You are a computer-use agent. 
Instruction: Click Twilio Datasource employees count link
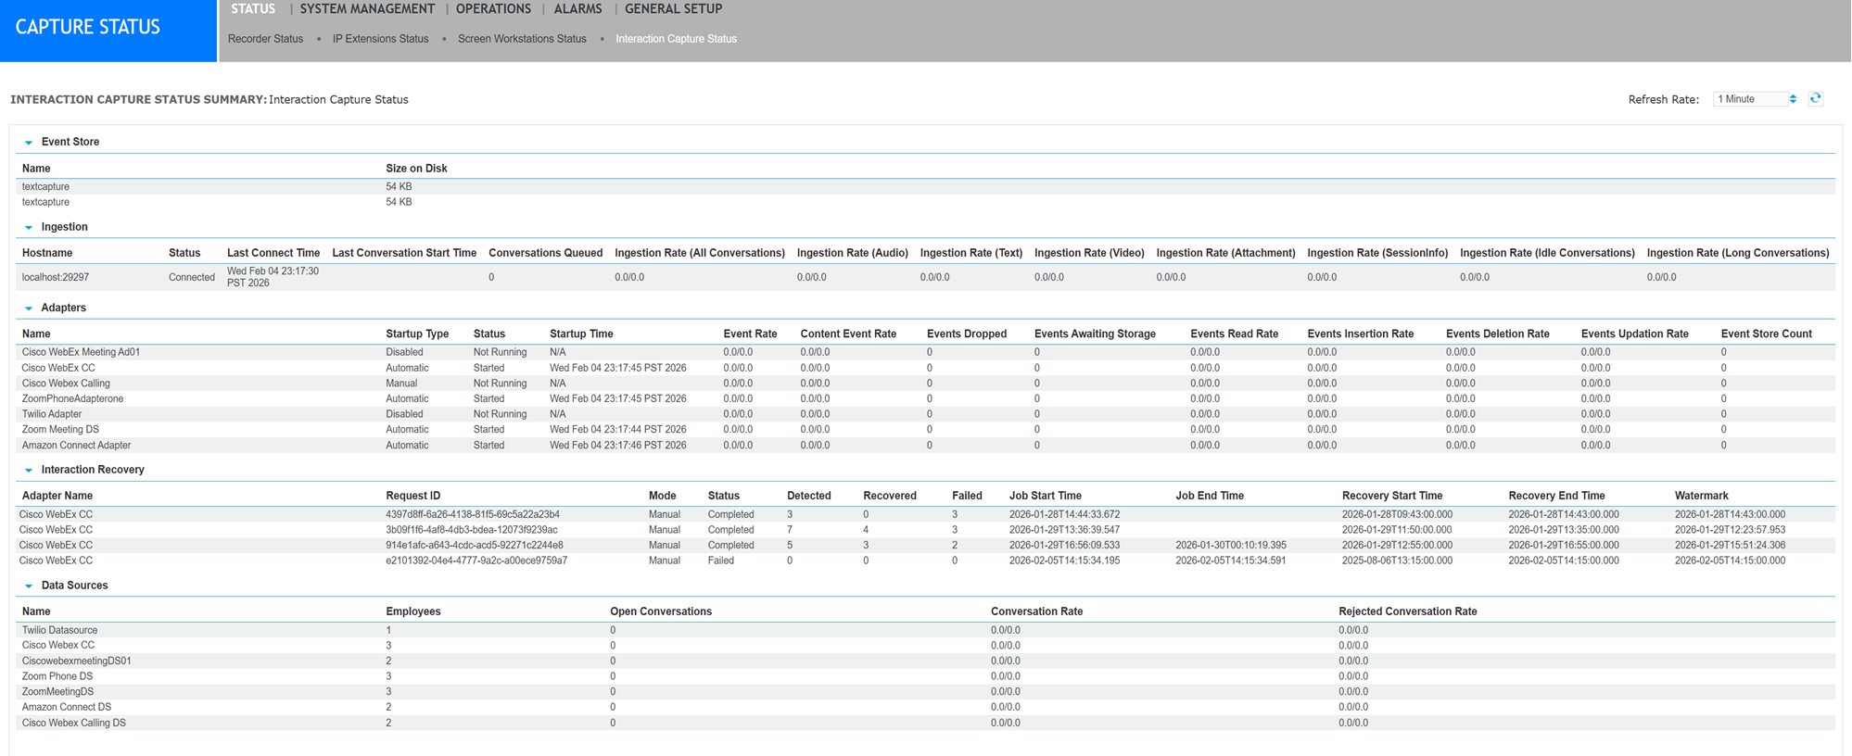coord(388,630)
